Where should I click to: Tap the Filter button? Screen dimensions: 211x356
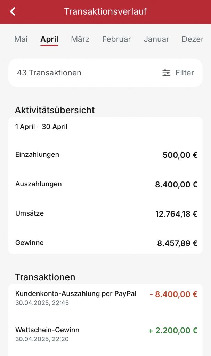tap(185, 73)
